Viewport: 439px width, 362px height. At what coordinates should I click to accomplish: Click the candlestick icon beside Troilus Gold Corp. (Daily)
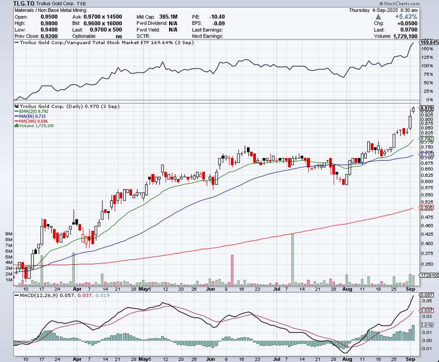tap(16, 106)
